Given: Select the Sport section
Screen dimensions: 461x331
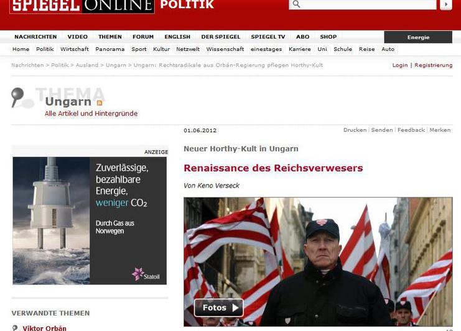Looking at the screenshot, I should (x=139, y=49).
